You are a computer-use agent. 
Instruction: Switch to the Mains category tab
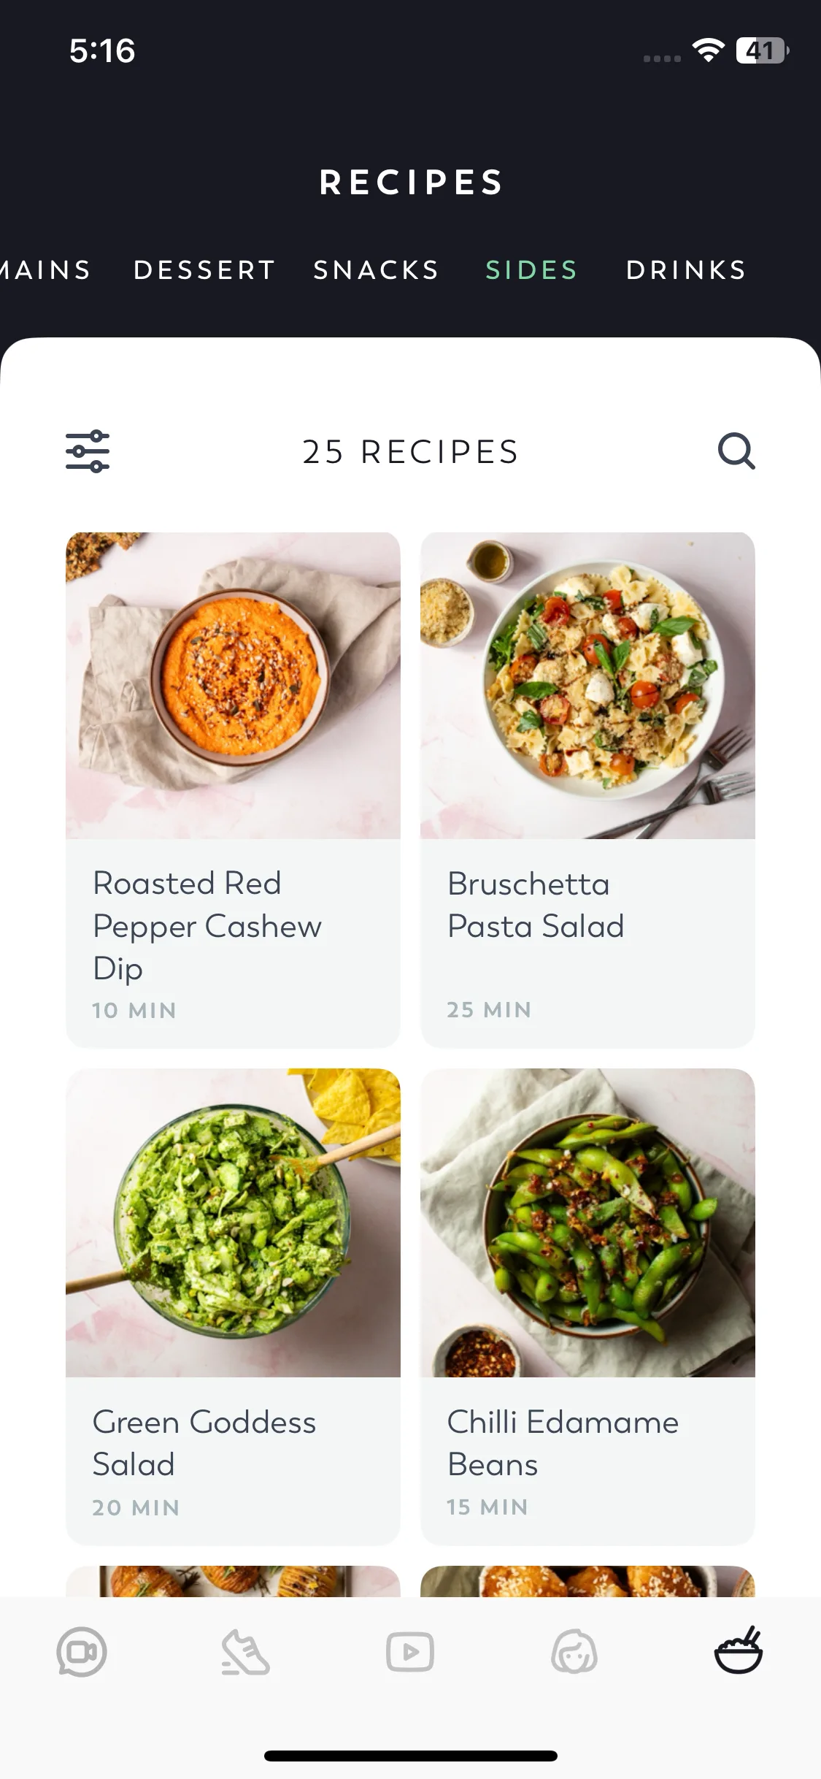pyautogui.click(x=45, y=270)
